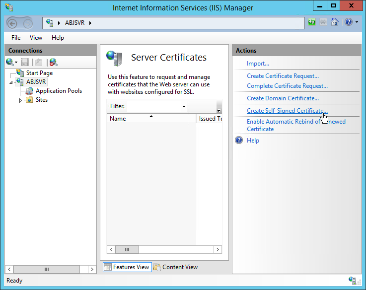Click ABJSVR in the address breadcrumb
The image size is (366, 290).
74,23
